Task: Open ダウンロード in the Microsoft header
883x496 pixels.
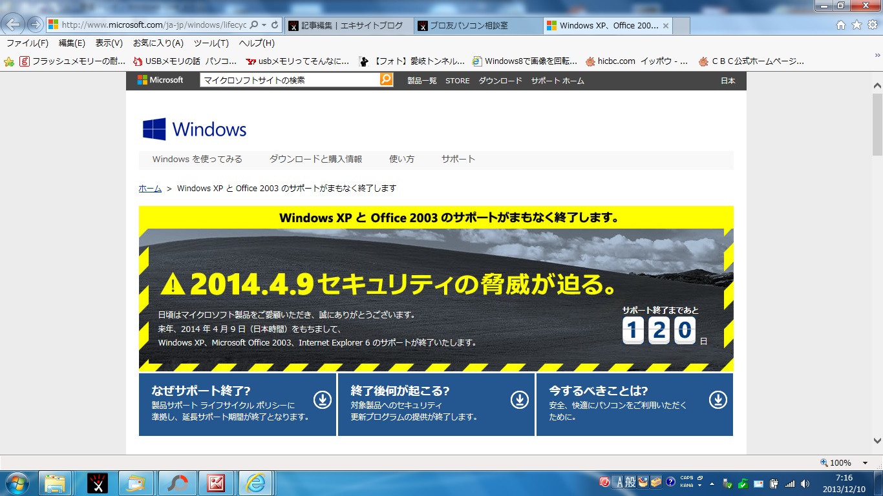Action: 500,81
